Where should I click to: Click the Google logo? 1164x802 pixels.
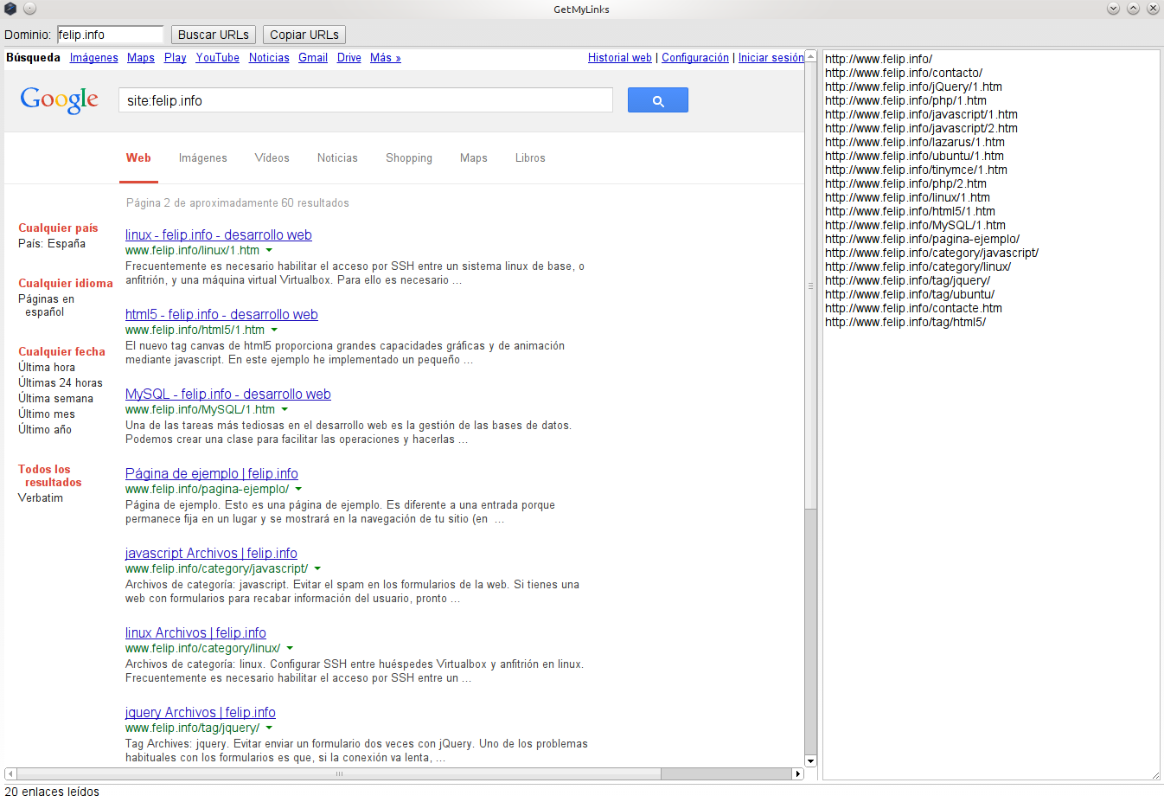60,100
